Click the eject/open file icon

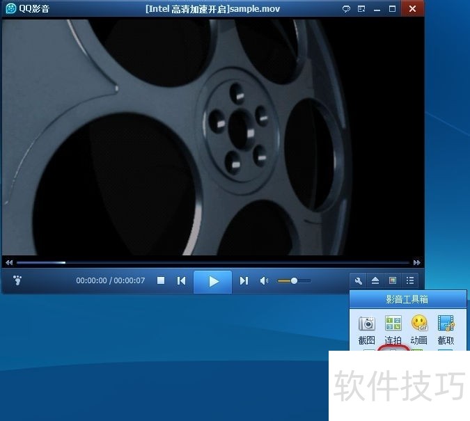coord(375,281)
